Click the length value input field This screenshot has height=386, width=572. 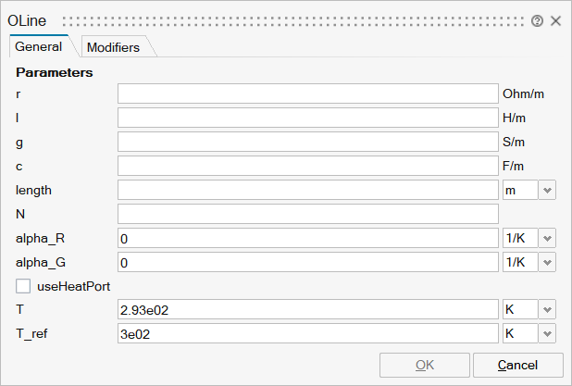(x=308, y=190)
